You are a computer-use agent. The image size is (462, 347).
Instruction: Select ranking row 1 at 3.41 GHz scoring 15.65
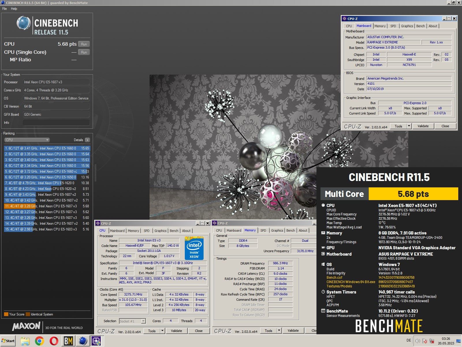point(47,148)
